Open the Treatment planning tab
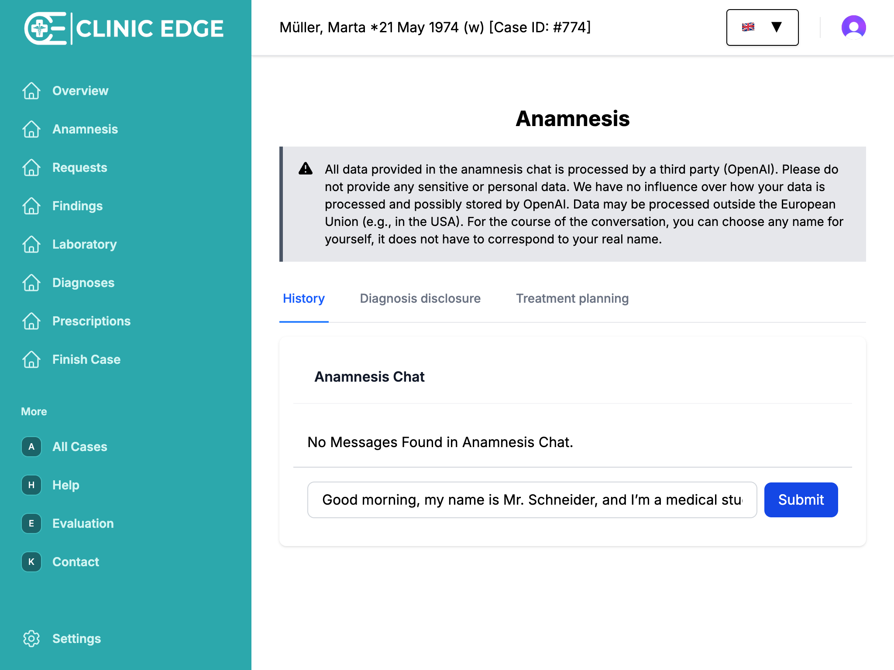The image size is (894, 670). tap(572, 298)
